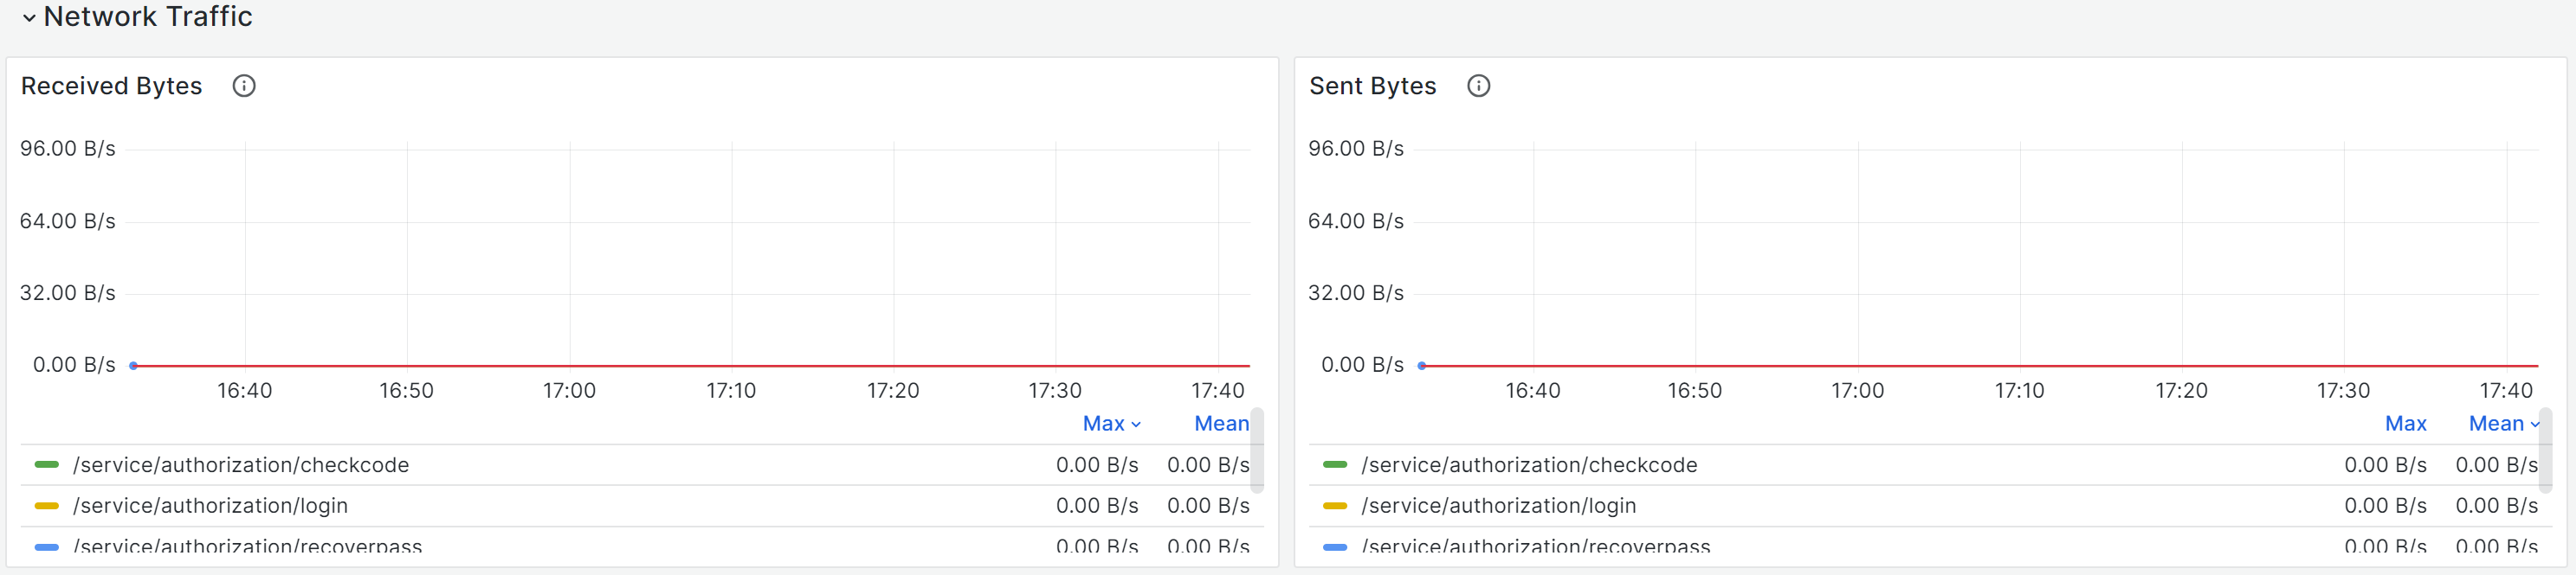Viewport: 2576px width, 575px height.
Task: Toggle login series in Received Bytes legend
Action: [x=211, y=506]
